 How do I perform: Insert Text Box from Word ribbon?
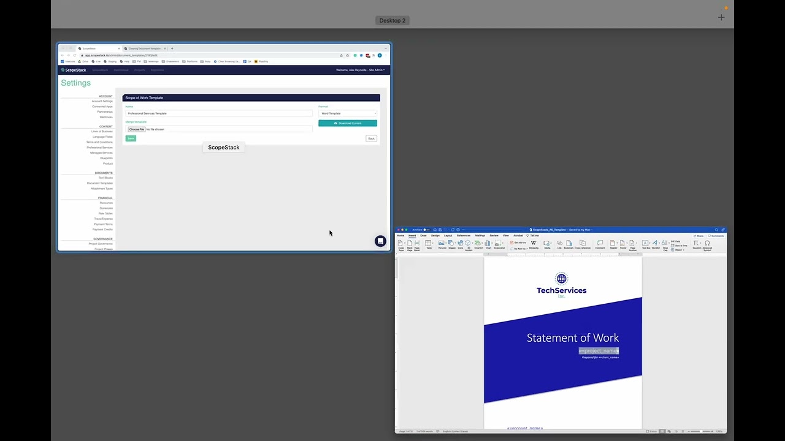[646, 245]
